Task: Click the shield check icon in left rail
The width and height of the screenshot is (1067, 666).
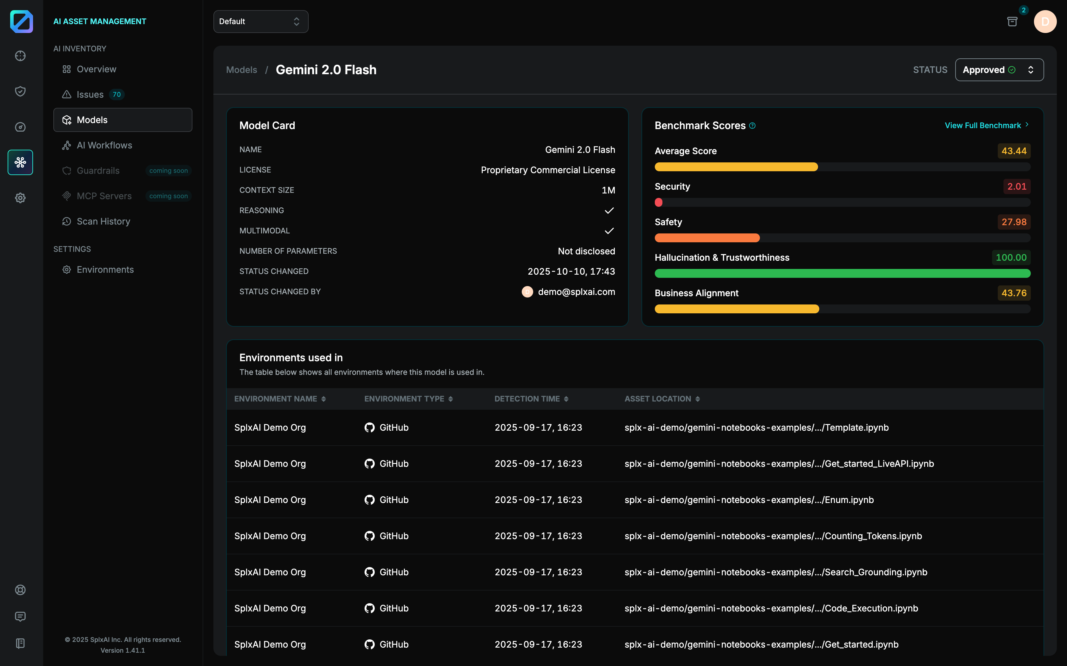Action: coord(20,91)
